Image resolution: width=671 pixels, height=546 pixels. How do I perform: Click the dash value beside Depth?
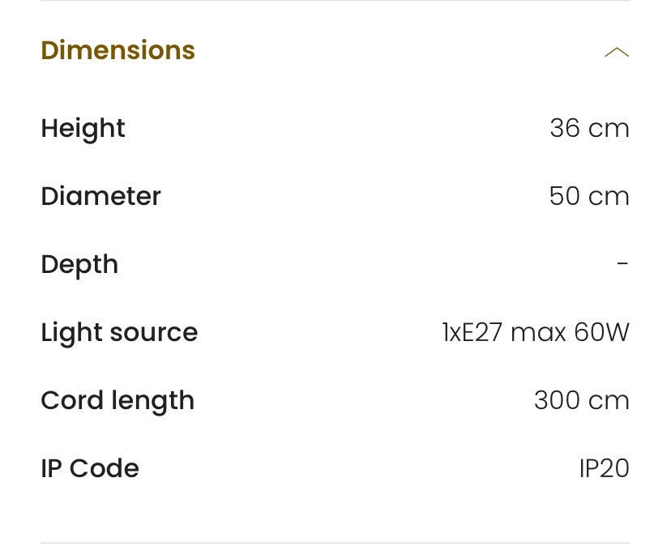[622, 264]
